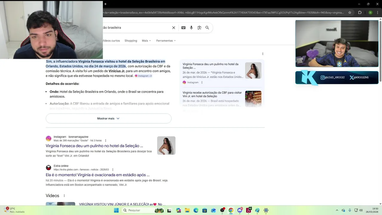This screenshot has width=382, height=215.
Task: Open 'Ela é o momento!' Extra article
Action: coord(98,175)
